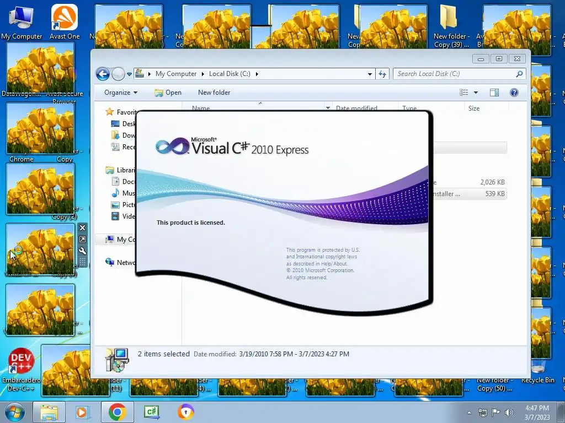Screen dimensions: 565x423
Task: Click Local Disk (C:) breadcrumb segment
Action: click(x=230, y=74)
